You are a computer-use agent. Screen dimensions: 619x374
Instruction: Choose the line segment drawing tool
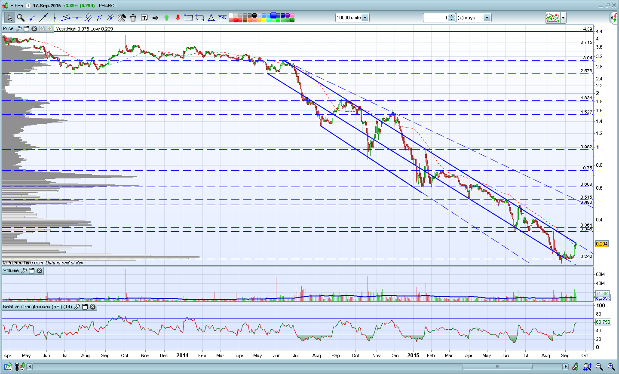tap(32, 18)
